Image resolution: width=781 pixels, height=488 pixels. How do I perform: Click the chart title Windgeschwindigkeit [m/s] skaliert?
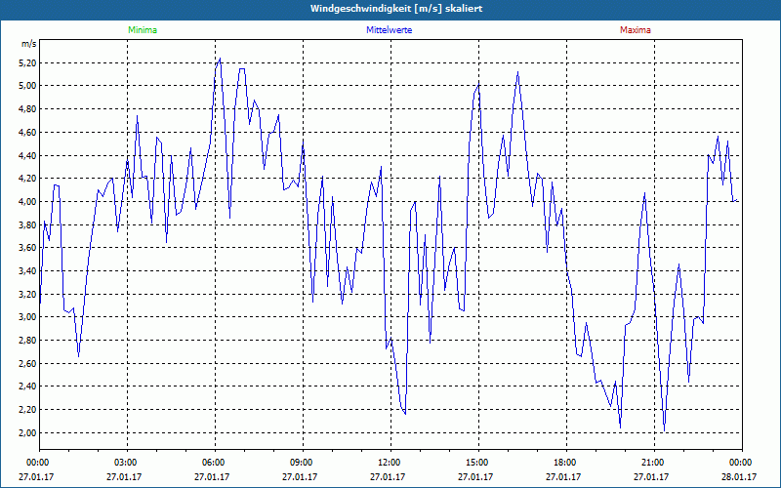pyautogui.click(x=396, y=9)
